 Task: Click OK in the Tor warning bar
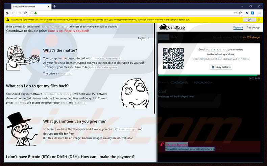[x=249, y=20]
